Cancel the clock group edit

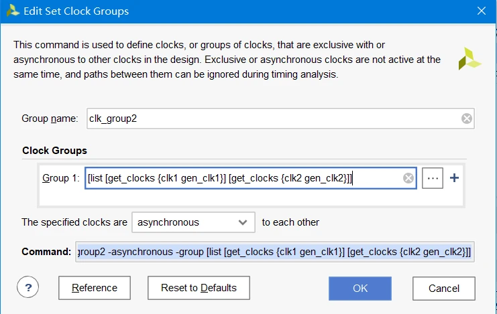pos(443,289)
